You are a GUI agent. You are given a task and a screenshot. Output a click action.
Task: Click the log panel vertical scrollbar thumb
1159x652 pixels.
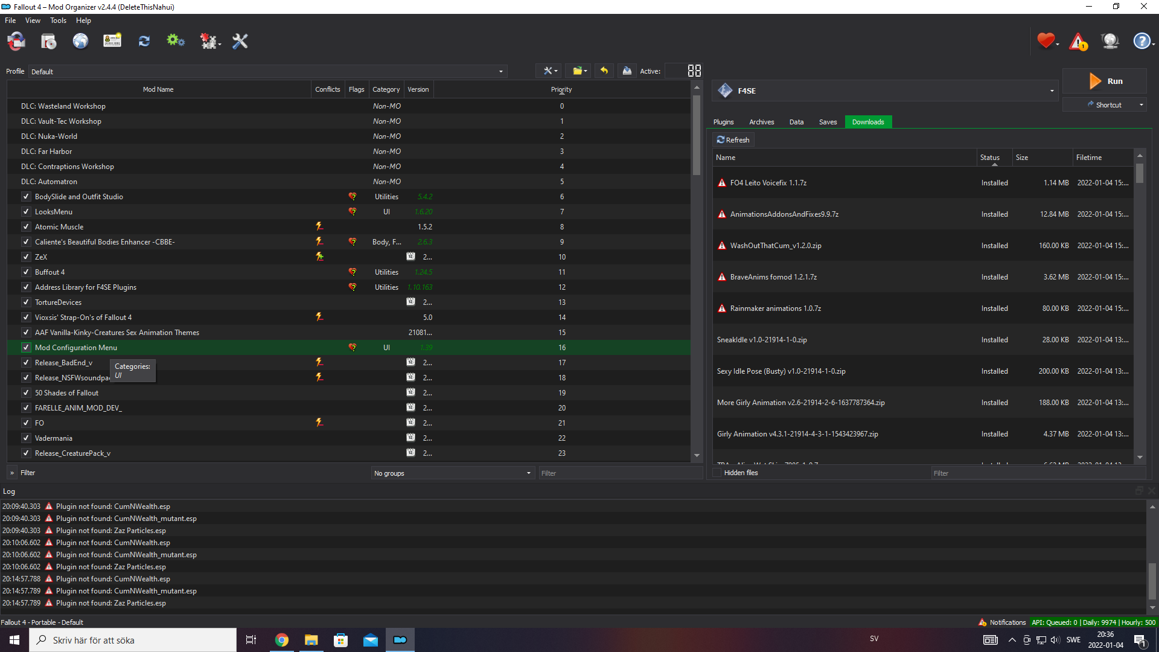point(1152,581)
